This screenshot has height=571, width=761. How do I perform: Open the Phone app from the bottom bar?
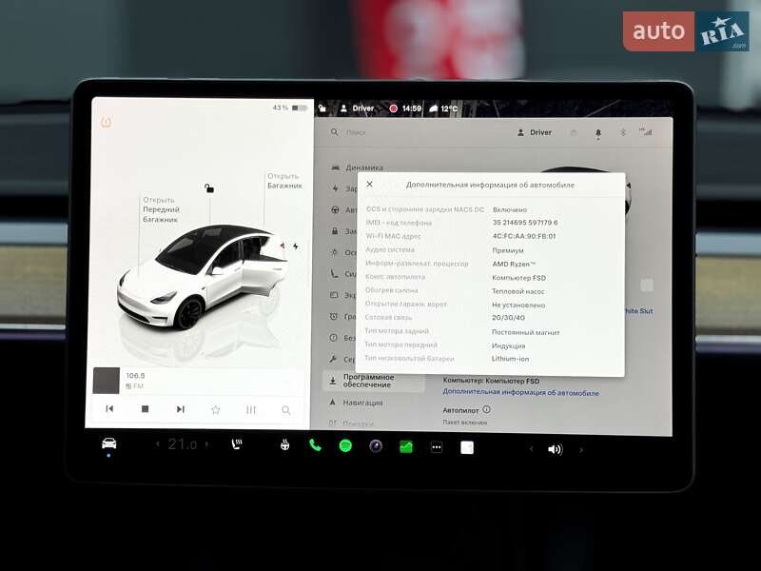click(x=316, y=443)
